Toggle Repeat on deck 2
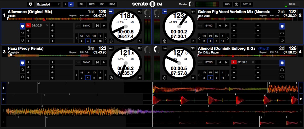 tap(263, 16)
